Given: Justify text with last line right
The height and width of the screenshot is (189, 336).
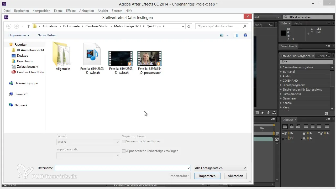Looking at the screenshot, I should (319, 127).
